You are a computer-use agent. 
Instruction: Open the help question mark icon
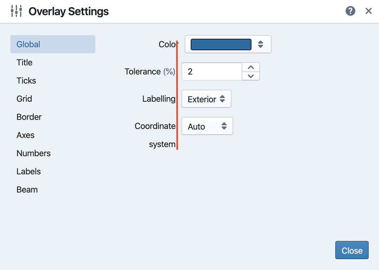tap(350, 11)
